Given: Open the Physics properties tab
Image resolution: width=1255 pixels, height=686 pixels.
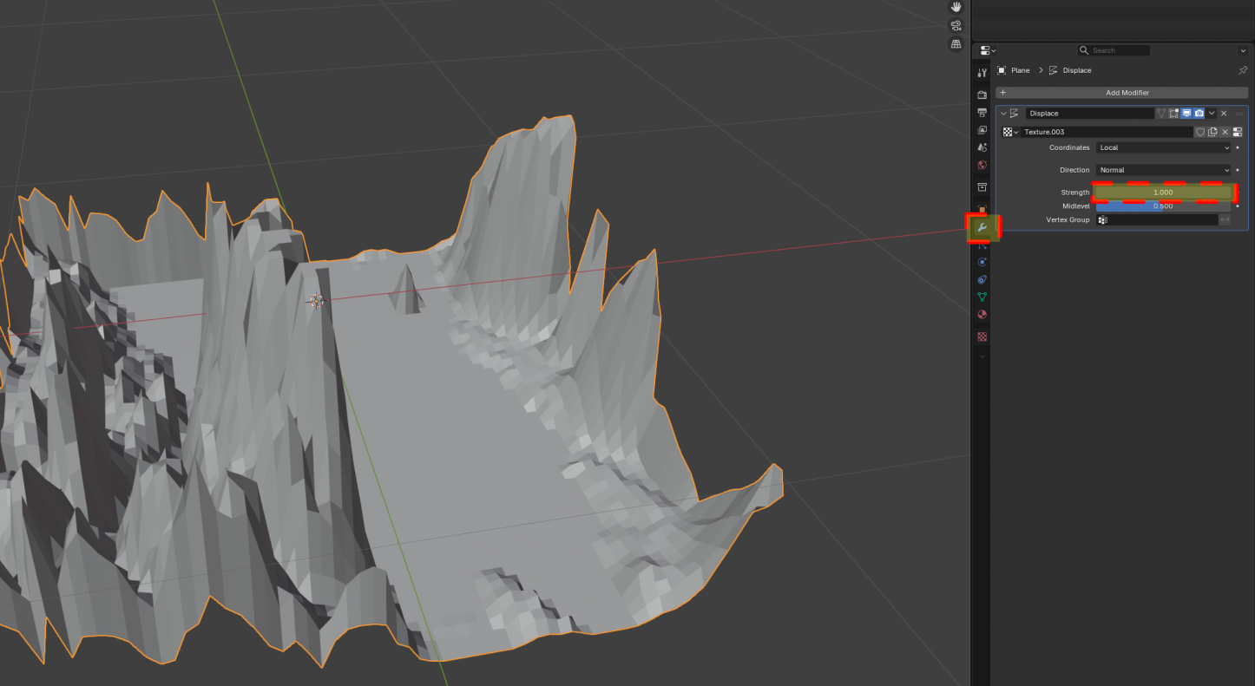Looking at the screenshot, I should coord(982,262).
